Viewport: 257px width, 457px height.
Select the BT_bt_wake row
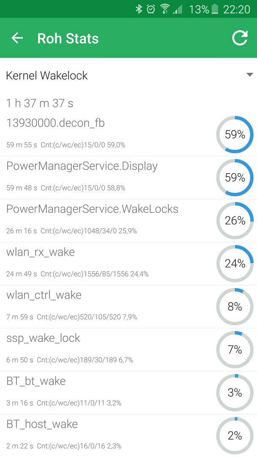128,393
